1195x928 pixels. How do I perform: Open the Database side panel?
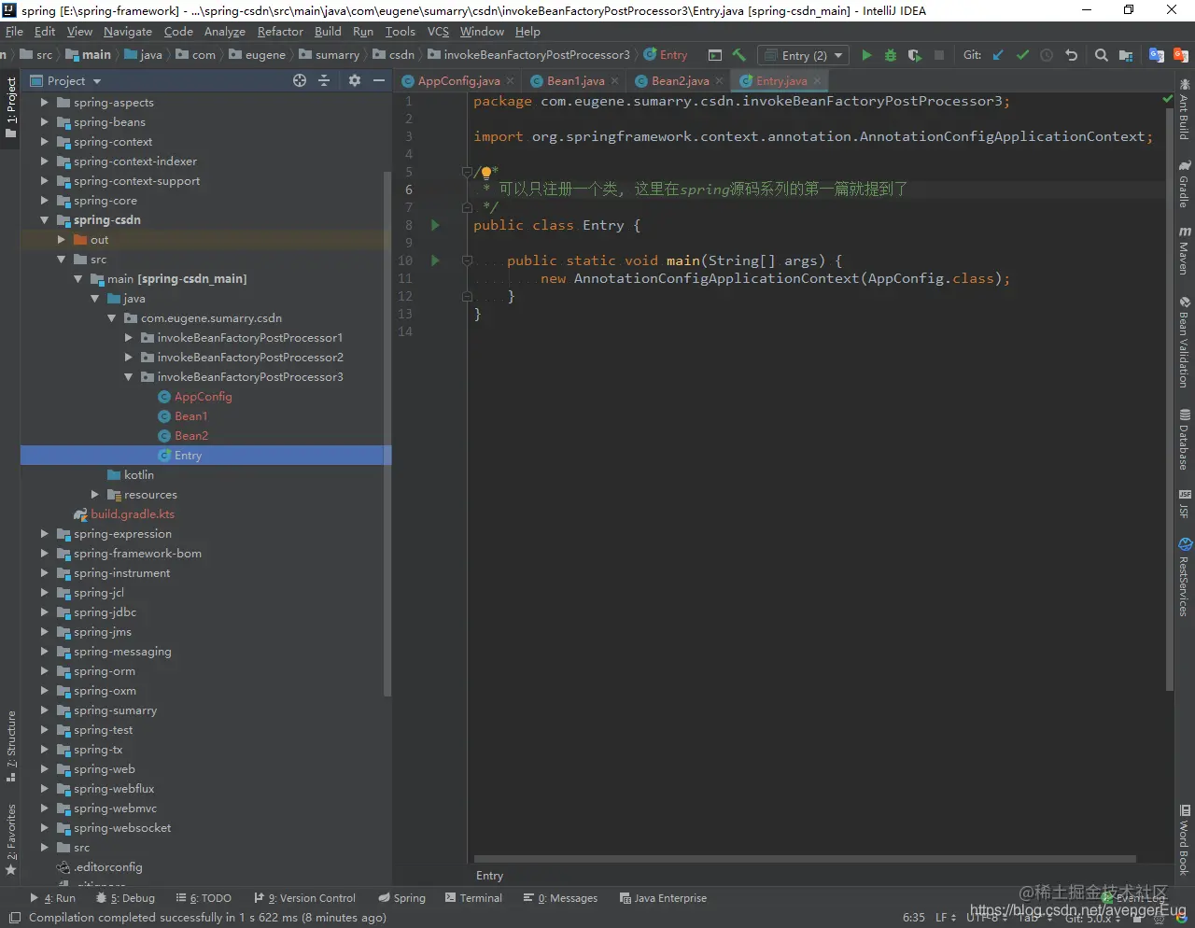1184,440
